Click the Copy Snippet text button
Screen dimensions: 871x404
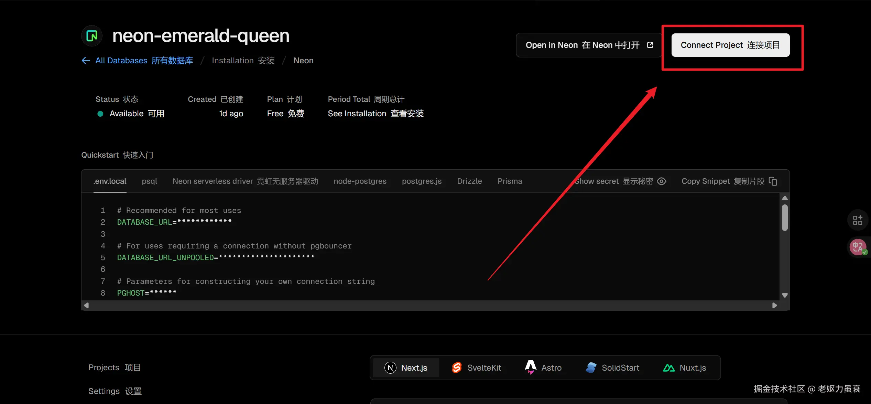click(x=723, y=181)
